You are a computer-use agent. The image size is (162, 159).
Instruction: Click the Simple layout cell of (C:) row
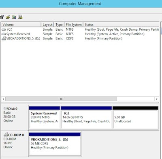coord(47,29)
